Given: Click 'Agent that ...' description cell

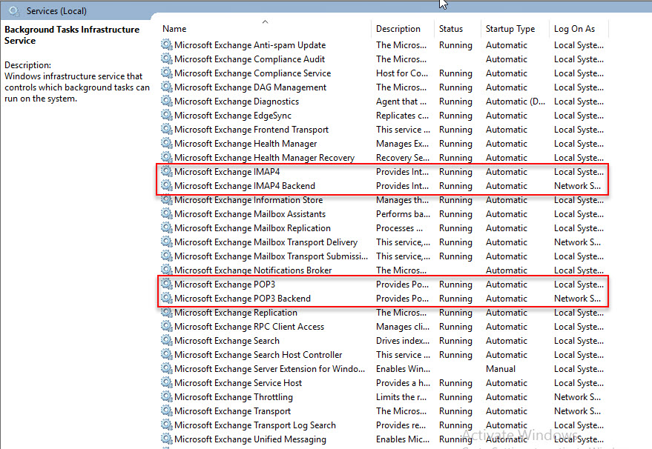Looking at the screenshot, I should [401, 102].
